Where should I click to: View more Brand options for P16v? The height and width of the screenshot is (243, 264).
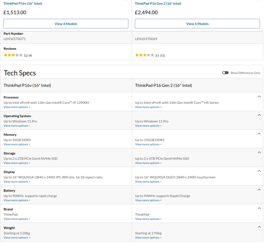point(17,219)
